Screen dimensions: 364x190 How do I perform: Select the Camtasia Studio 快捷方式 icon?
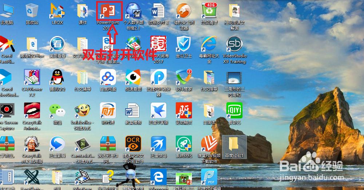(x=82, y=144)
